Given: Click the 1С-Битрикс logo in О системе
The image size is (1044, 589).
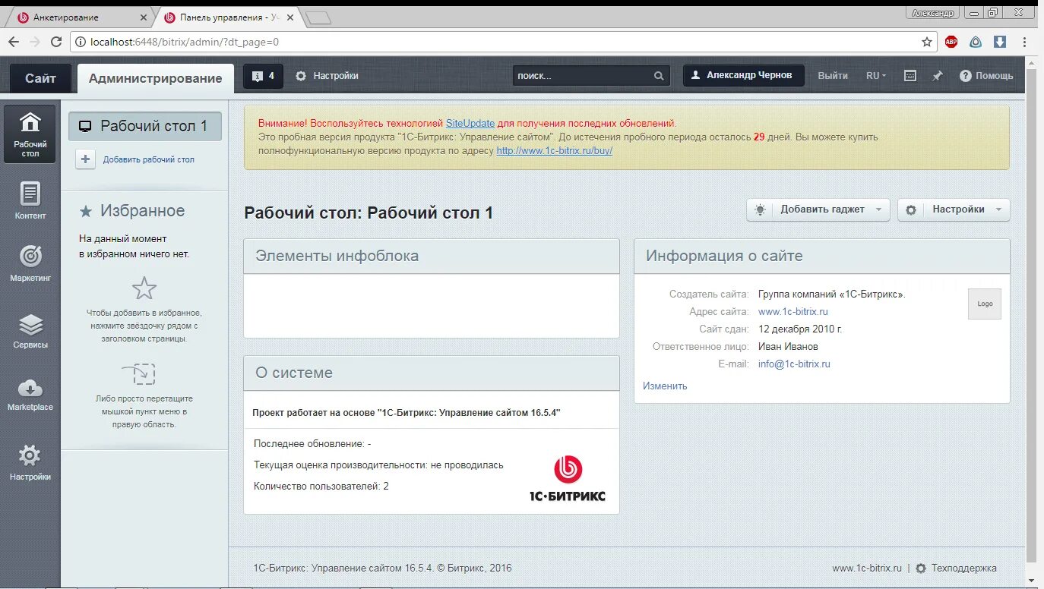Looking at the screenshot, I should click(x=568, y=479).
